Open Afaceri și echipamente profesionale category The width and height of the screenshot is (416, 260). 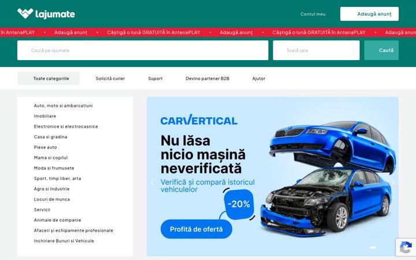73,231
